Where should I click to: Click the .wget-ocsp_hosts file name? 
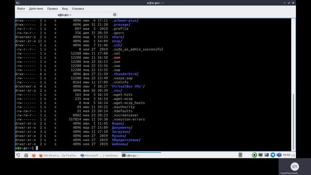click(128, 103)
